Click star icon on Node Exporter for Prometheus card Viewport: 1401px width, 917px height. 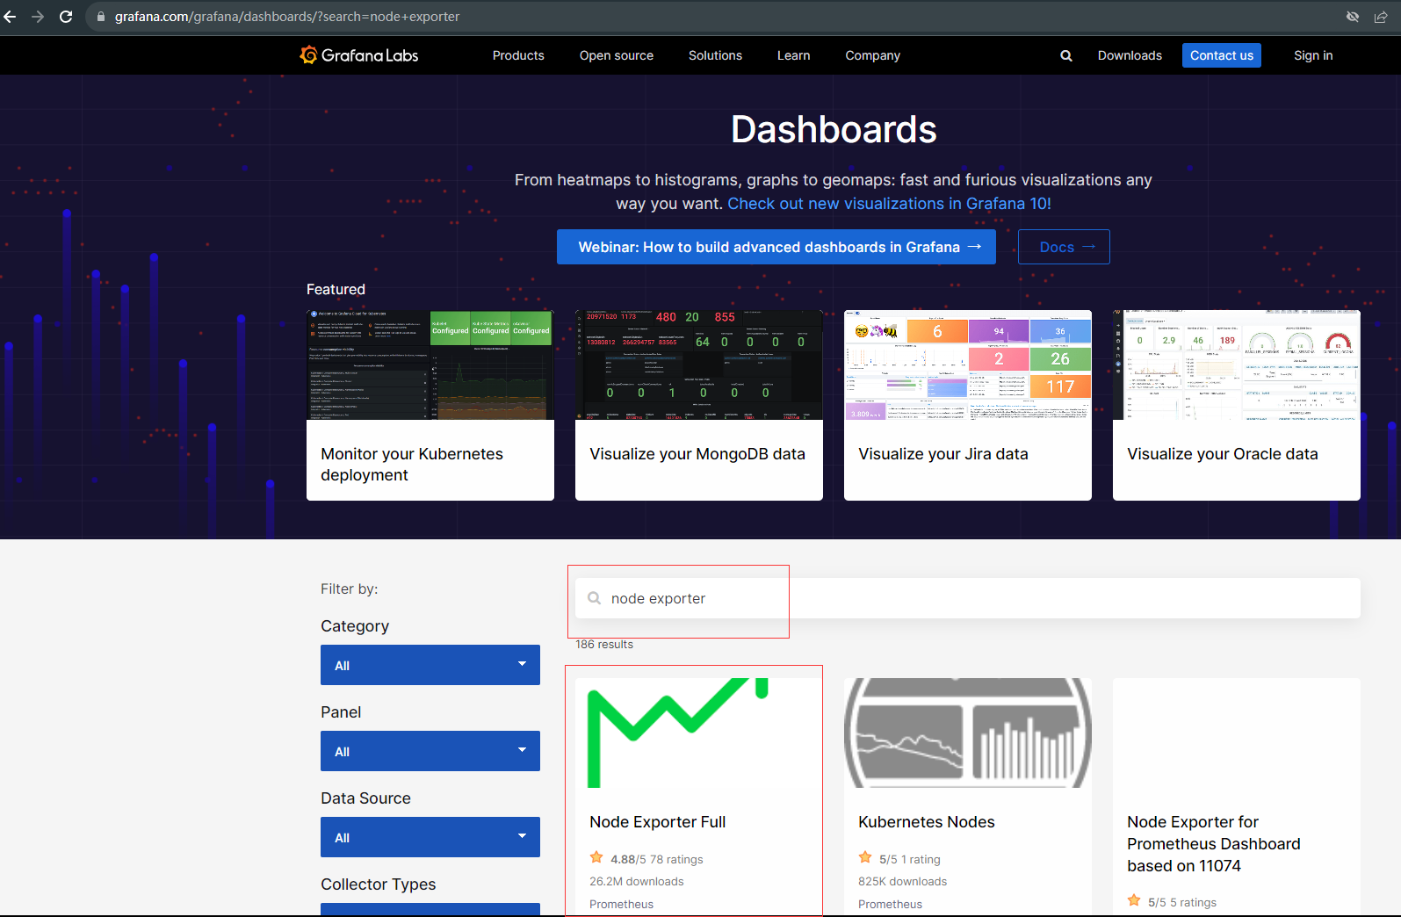[x=1134, y=900]
